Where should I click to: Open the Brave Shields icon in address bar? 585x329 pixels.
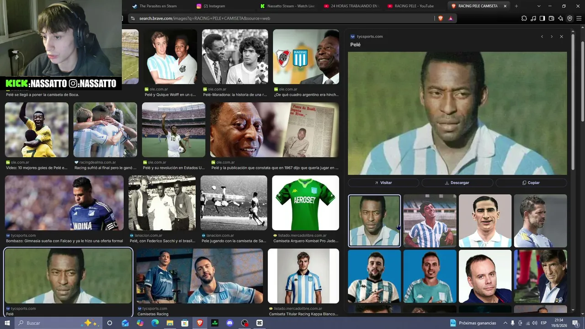(x=441, y=18)
